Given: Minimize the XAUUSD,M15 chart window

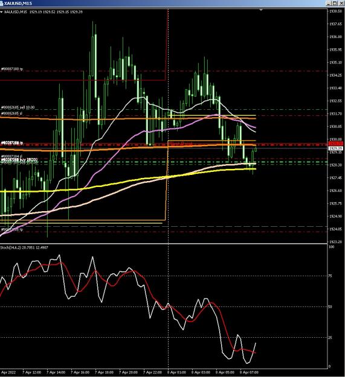Looking at the screenshot, I should [x=329, y=3].
